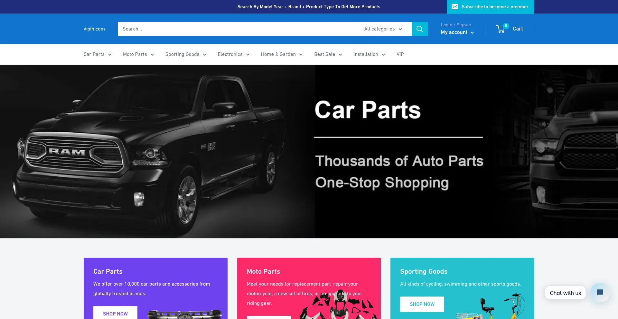
Task: Open the shopping cart icon
Action: (x=501, y=29)
